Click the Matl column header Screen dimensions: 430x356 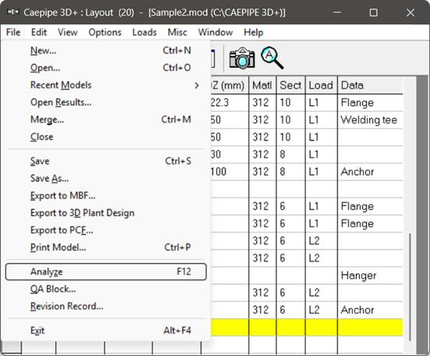[262, 85]
